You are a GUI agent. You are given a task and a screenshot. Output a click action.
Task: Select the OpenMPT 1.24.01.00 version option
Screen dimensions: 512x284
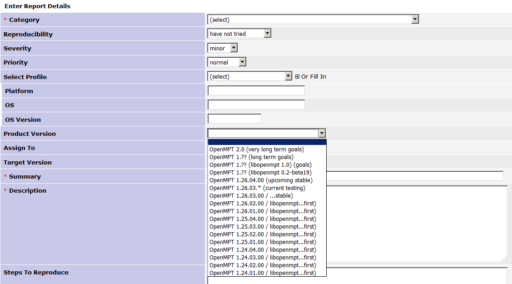coord(263,273)
